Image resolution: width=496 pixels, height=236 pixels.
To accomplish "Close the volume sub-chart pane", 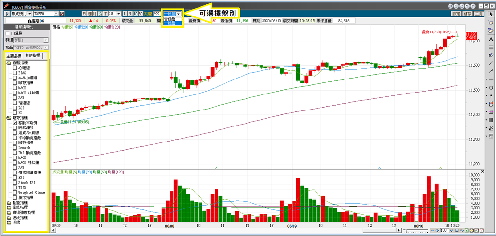I will click(482, 172).
